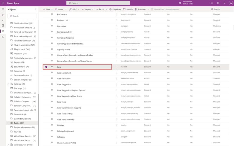Open the settings gear in header
Image resolution: width=234 pixels, height=146 pixels.
tap(218, 3)
